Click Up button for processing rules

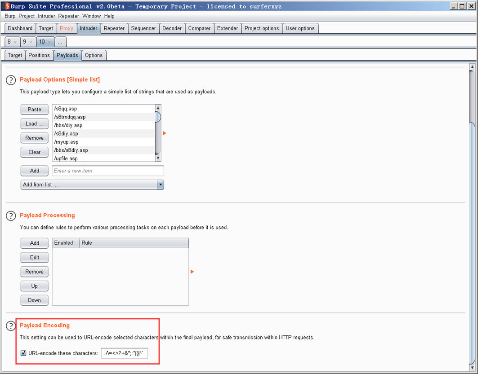pyautogui.click(x=35, y=286)
